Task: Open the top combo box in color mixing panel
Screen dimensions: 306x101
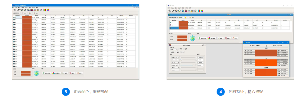Action: pos(174,50)
